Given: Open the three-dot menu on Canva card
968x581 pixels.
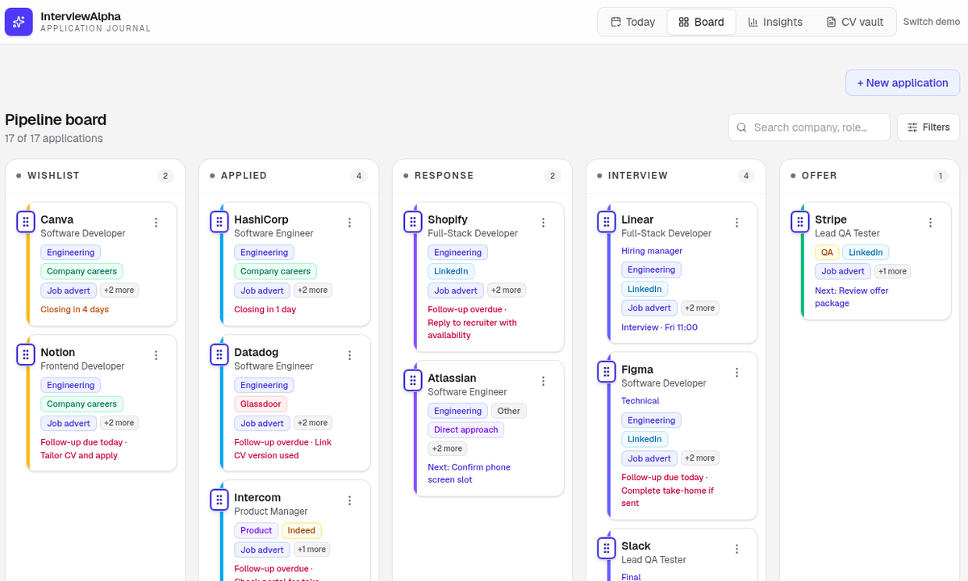Looking at the screenshot, I should (156, 223).
